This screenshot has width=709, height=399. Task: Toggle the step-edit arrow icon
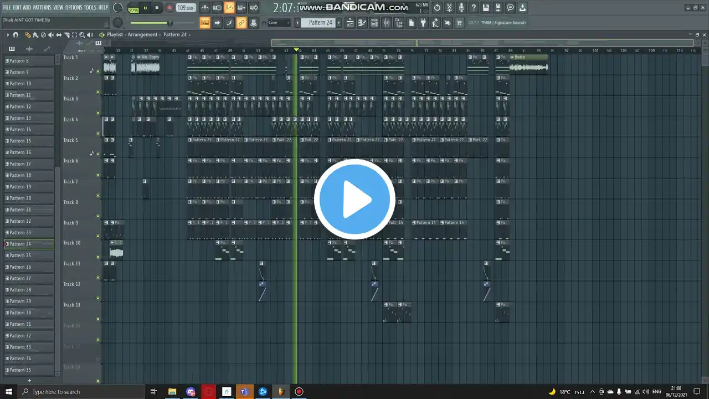tap(217, 23)
